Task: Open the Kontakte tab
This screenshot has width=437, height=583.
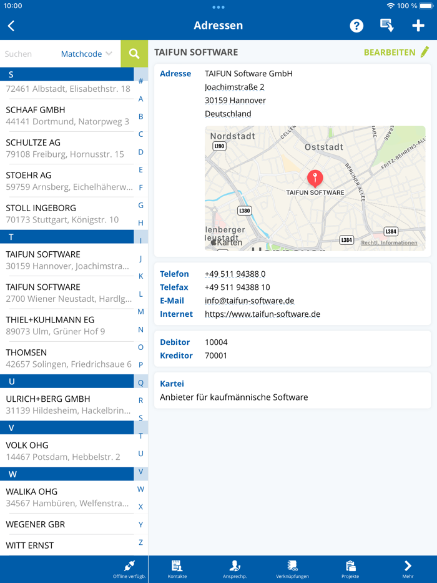Action: [177, 569]
